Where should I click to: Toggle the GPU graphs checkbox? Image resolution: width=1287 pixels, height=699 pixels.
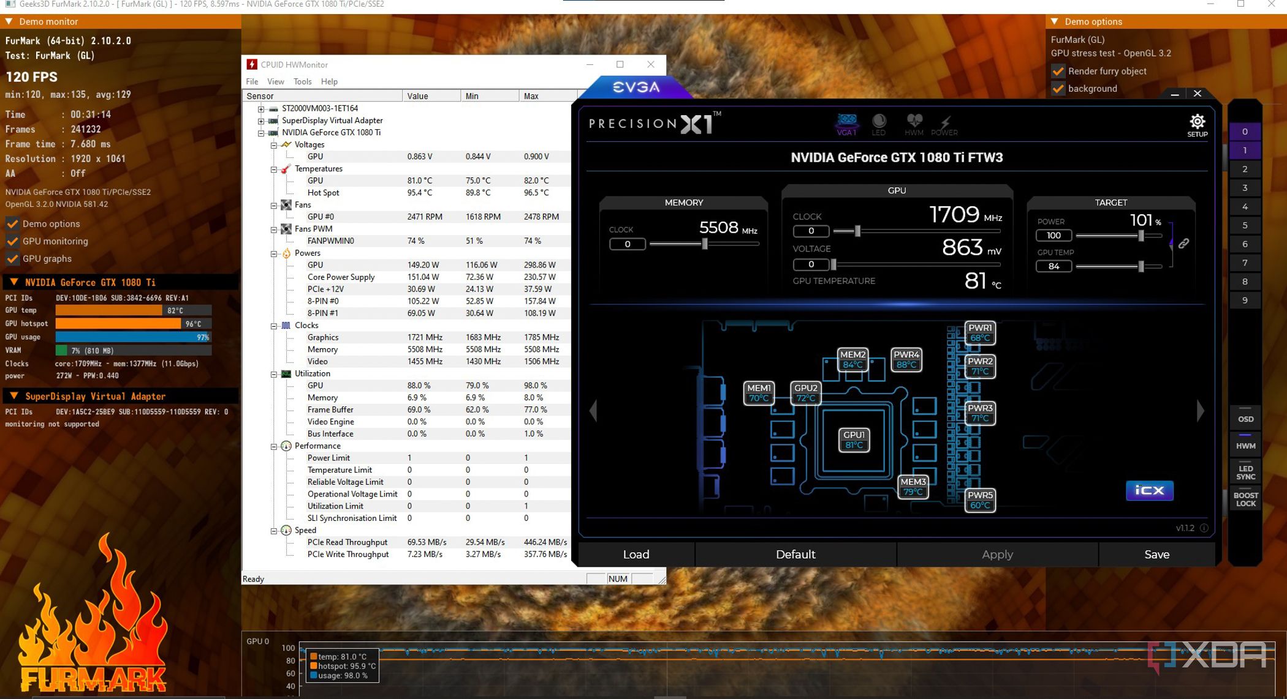12,258
